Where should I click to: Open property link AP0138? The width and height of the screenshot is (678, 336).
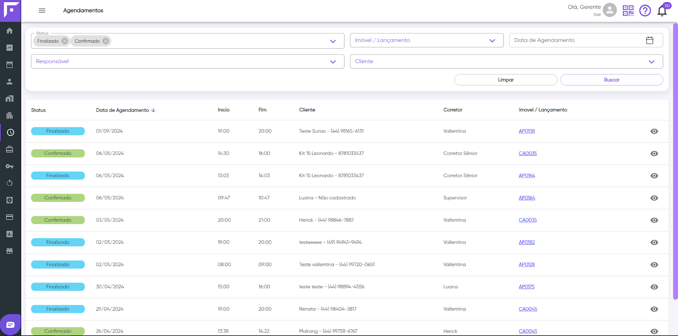527,131
